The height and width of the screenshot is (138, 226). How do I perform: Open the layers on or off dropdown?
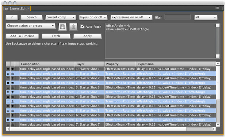point(93,17)
